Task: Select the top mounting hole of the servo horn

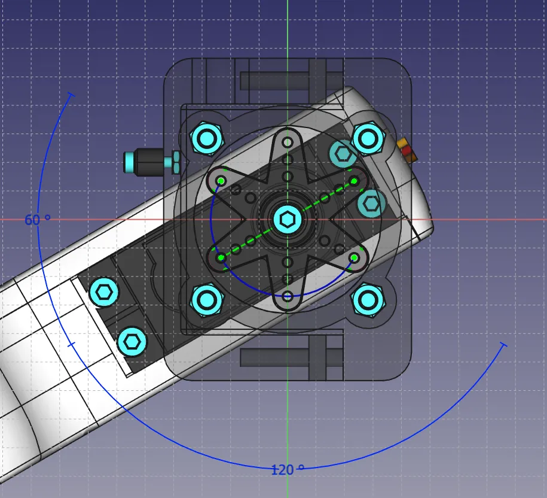Action: [x=288, y=142]
